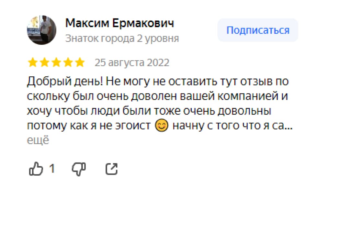Open the reviewer's avatar photo

(x=41, y=30)
